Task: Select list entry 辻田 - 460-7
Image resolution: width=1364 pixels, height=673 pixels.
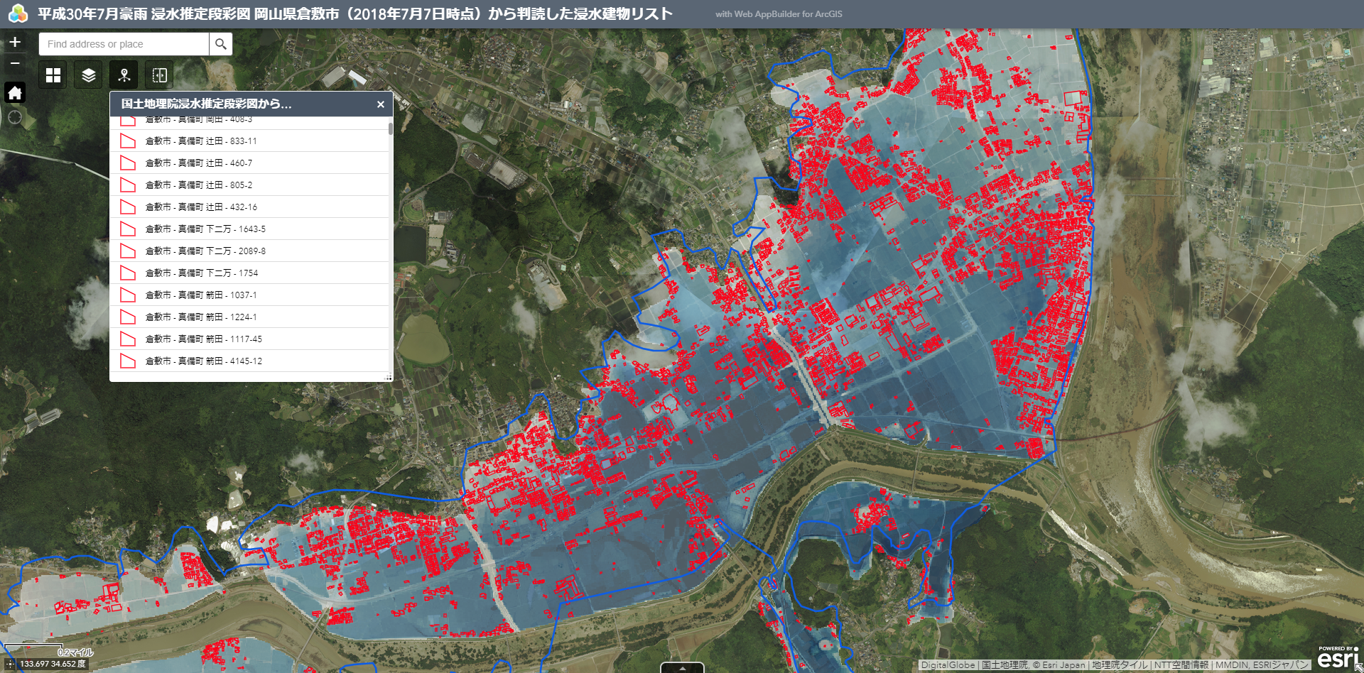Action: [x=199, y=163]
